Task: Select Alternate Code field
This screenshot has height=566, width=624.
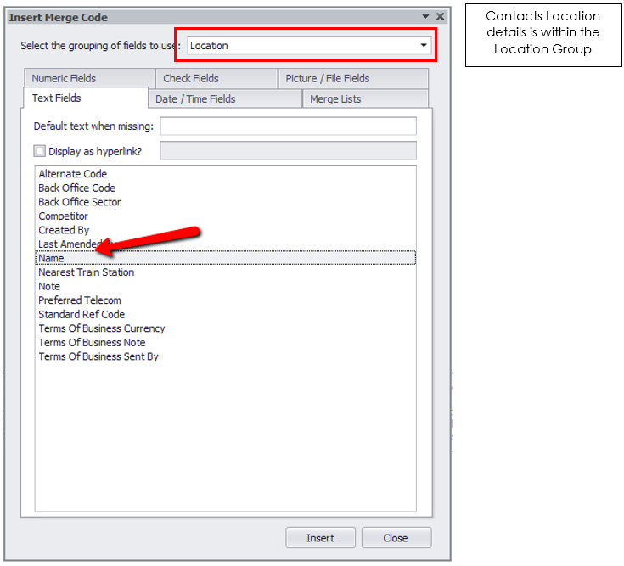Action: [72, 174]
